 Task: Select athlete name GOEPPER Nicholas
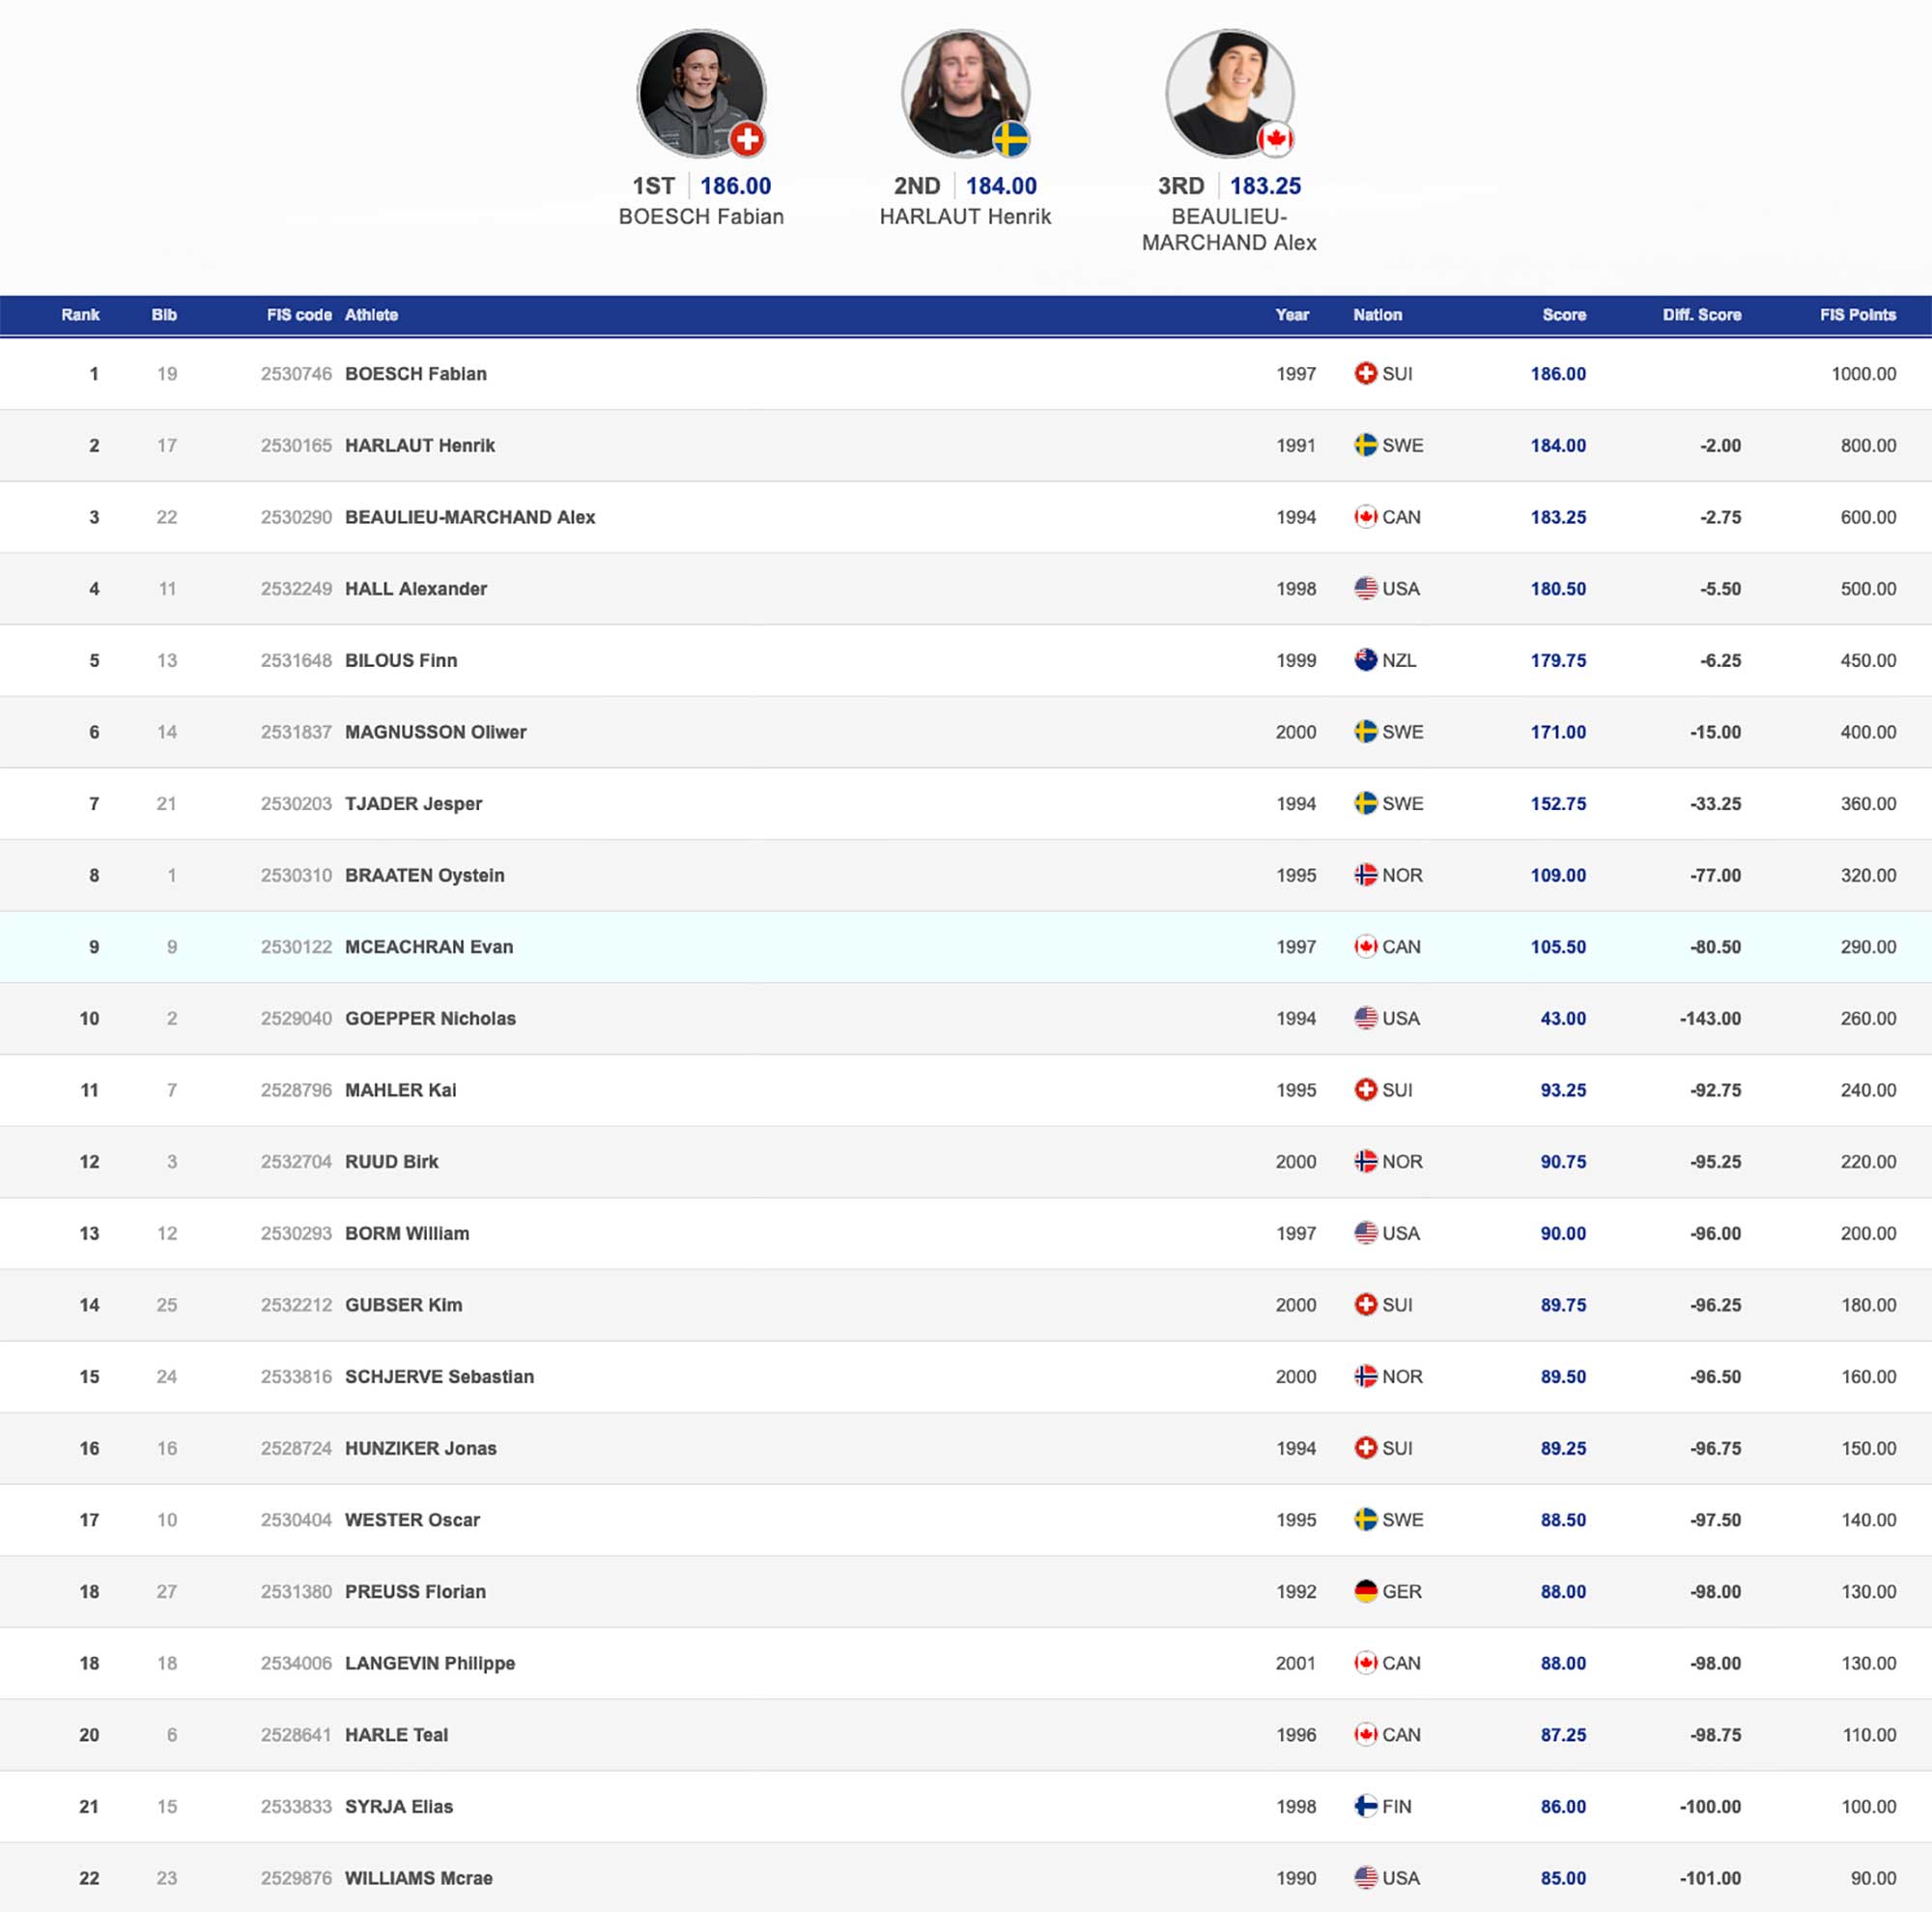tap(430, 1019)
